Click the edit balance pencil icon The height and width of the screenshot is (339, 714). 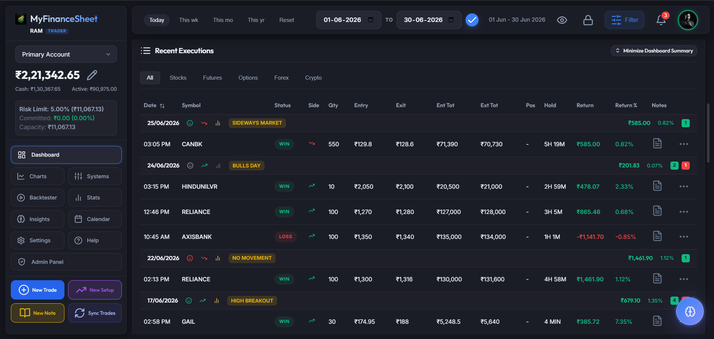tap(92, 75)
